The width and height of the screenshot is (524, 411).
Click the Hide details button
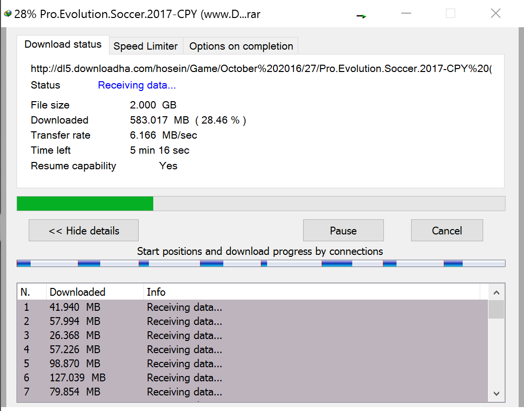point(84,230)
